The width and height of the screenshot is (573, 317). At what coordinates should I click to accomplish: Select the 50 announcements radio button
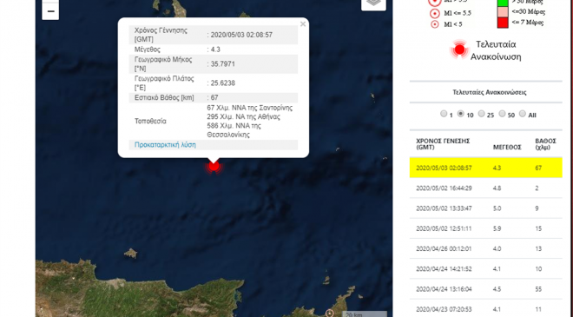click(502, 114)
